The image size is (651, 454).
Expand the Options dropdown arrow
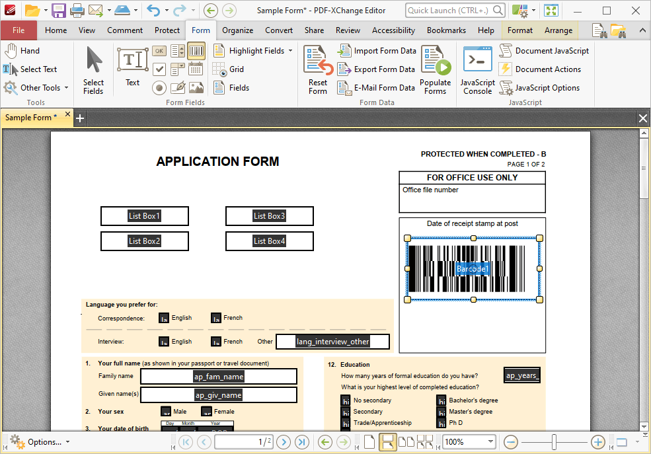click(67, 442)
